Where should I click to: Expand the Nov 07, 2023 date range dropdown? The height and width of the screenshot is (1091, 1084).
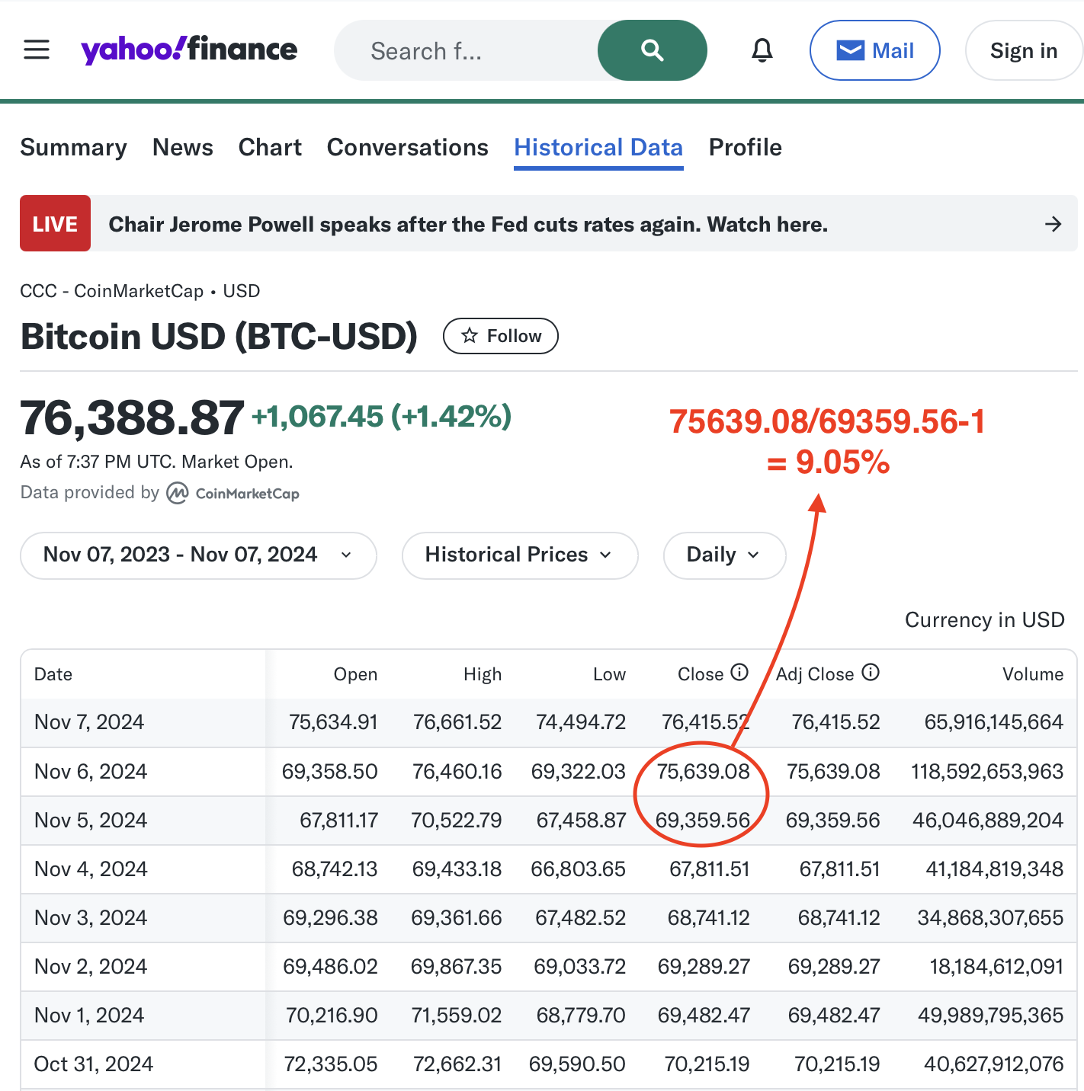tap(198, 555)
